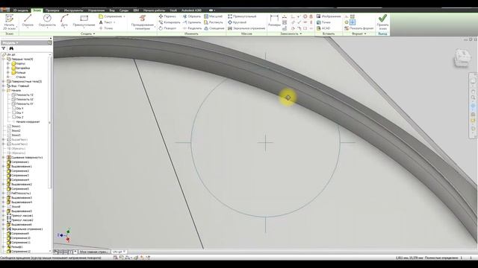Select Сшивание поверхности1 feature
Image resolution: width=478 pixels, height=268 pixels.
point(25,157)
